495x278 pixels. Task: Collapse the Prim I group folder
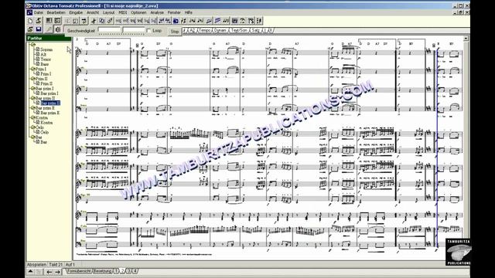pyautogui.click(x=32, y=69)
